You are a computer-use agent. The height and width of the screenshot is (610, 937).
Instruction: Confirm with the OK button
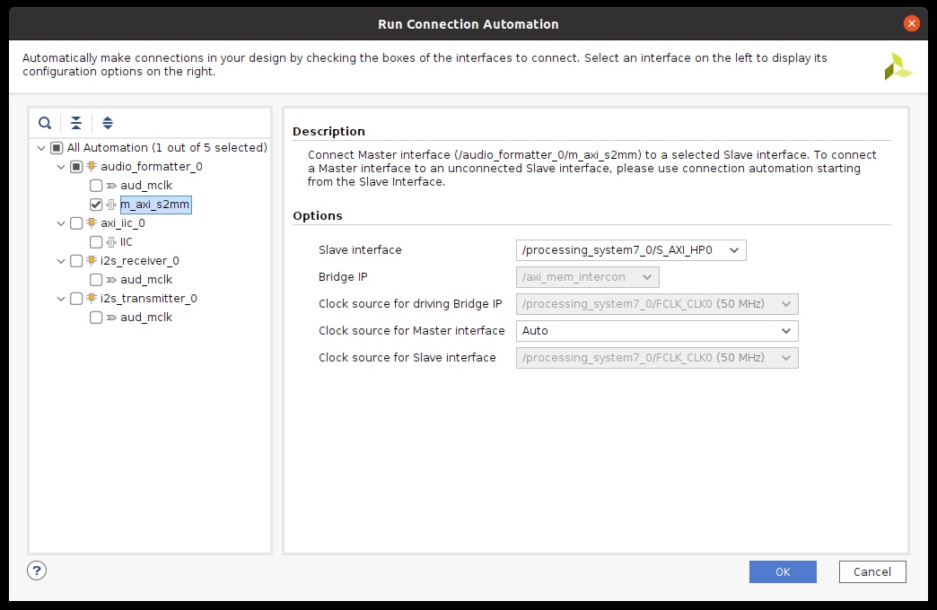click(x=783, y=571)
